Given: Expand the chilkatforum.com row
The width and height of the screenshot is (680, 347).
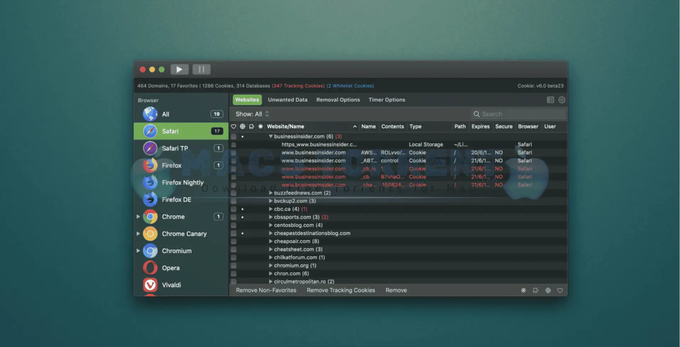Looking at the screenshot, I should 271,257.
